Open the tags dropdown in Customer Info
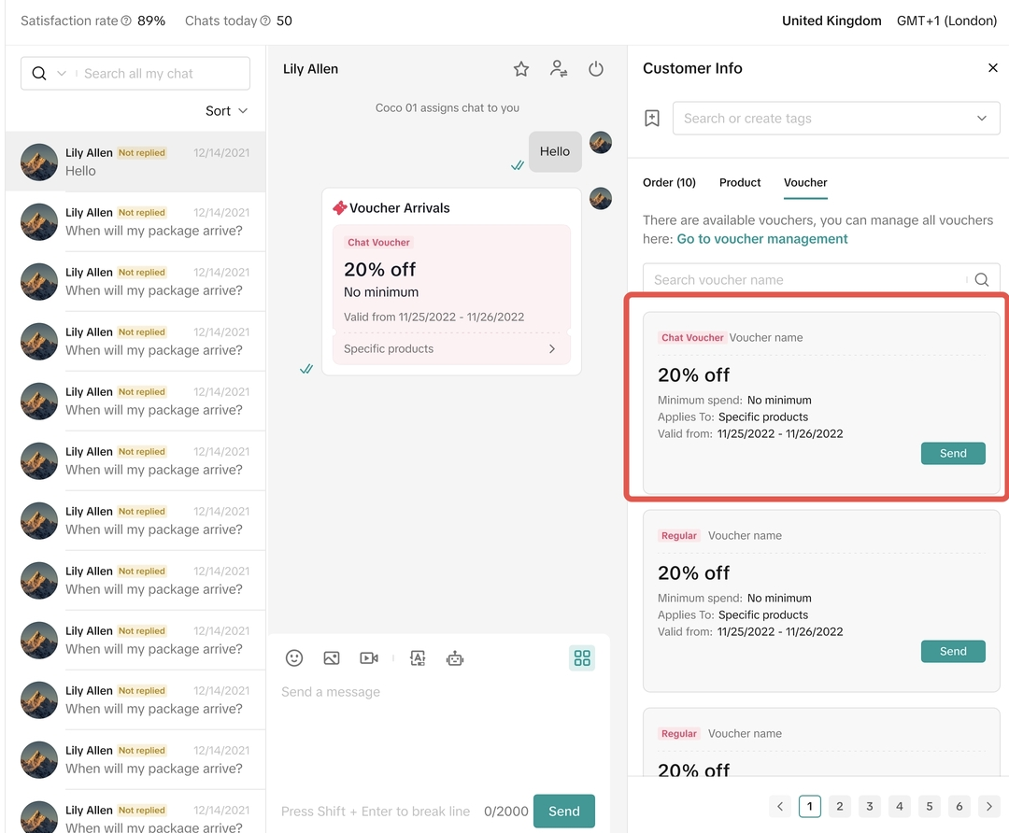Viewport: 1009px width, 833px height. tap(981, 119)
